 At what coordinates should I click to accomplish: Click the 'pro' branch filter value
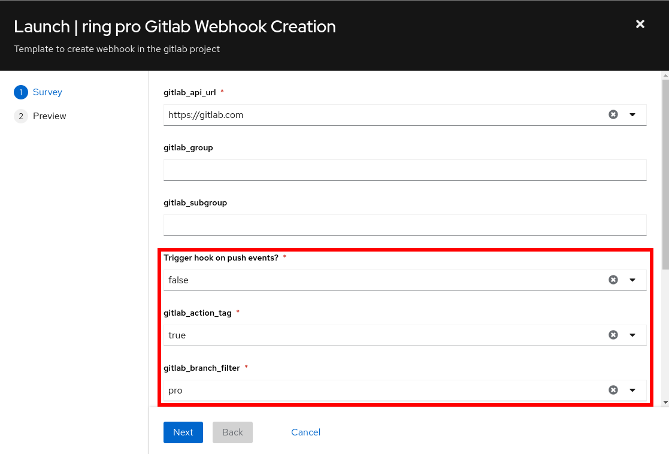click(x=175, y=391)
